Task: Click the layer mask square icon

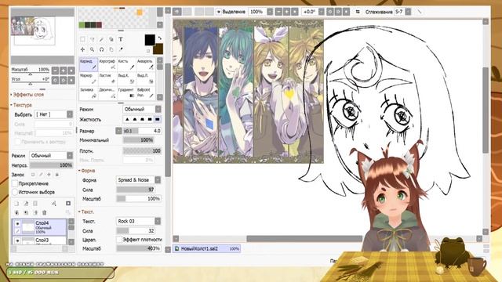Action: [x=68, y=204]
